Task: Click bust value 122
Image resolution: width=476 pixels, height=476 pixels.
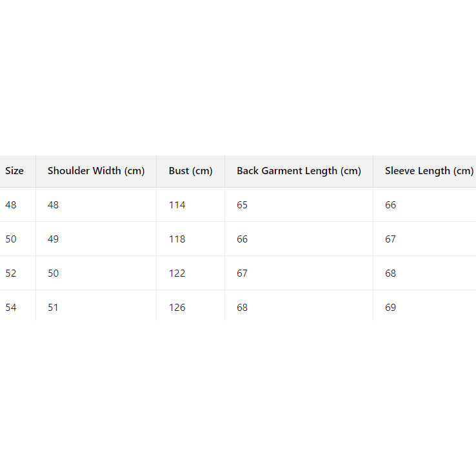Action: click(x=177, y=273)
